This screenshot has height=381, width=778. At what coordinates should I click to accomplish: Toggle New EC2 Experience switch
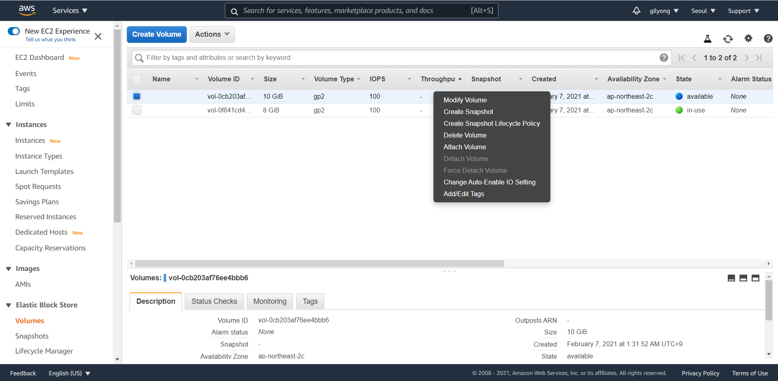point(14,31)
